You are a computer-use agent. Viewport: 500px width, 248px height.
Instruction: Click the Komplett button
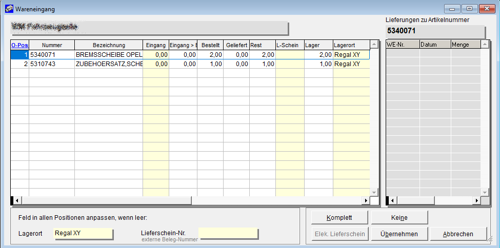tap(339, 218)
